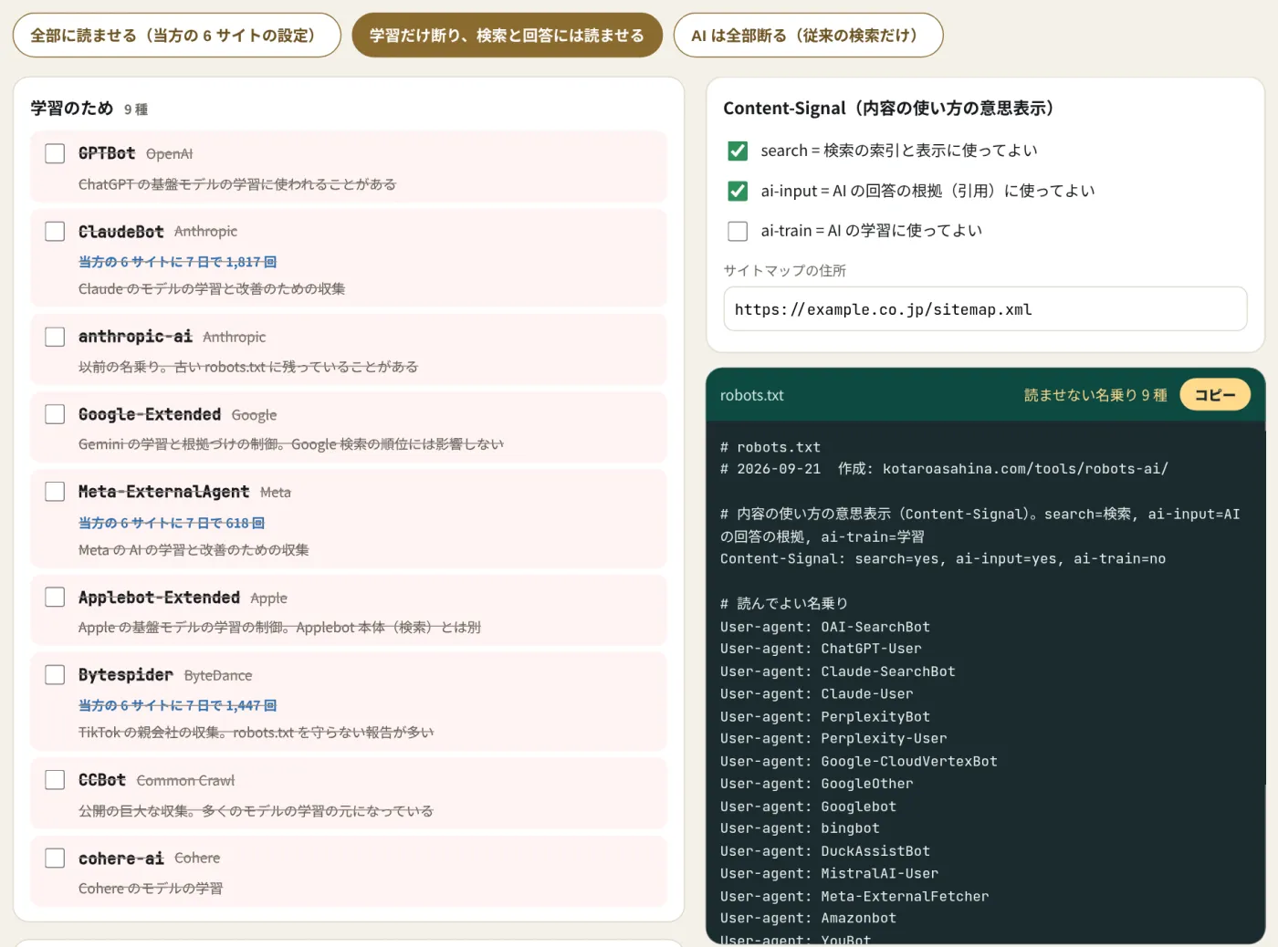Click the User-agent: Google-CloudVertexBot line
Image resolution: width=1278 pixels, height=947 pixels.
(859, 761)
